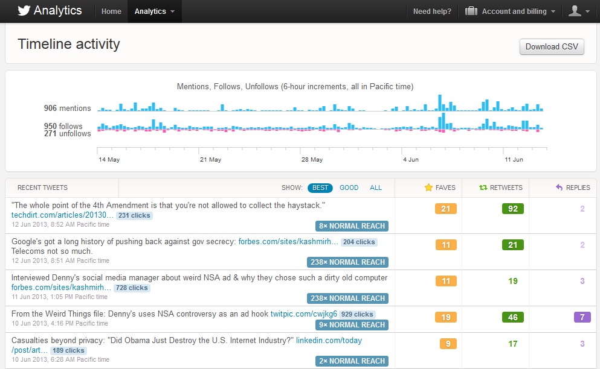Open the Need help? menu item
Viewport: 600px width, 369px height.
(x=432, y=11)
